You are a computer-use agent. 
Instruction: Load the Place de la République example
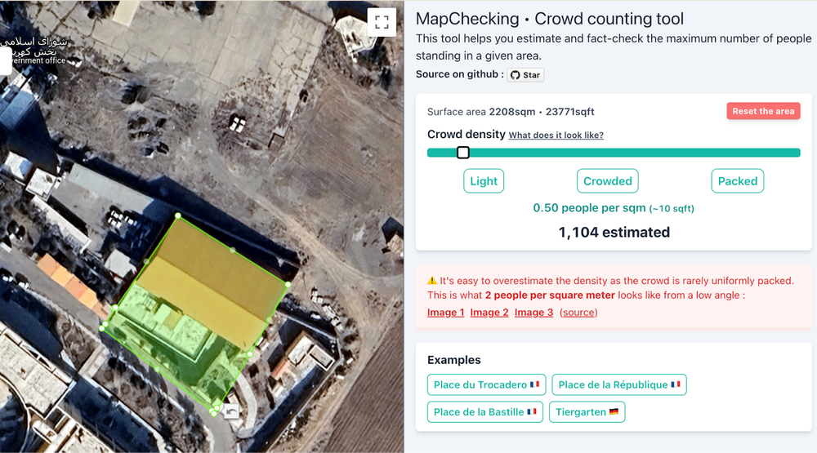(x=619, y=384)
